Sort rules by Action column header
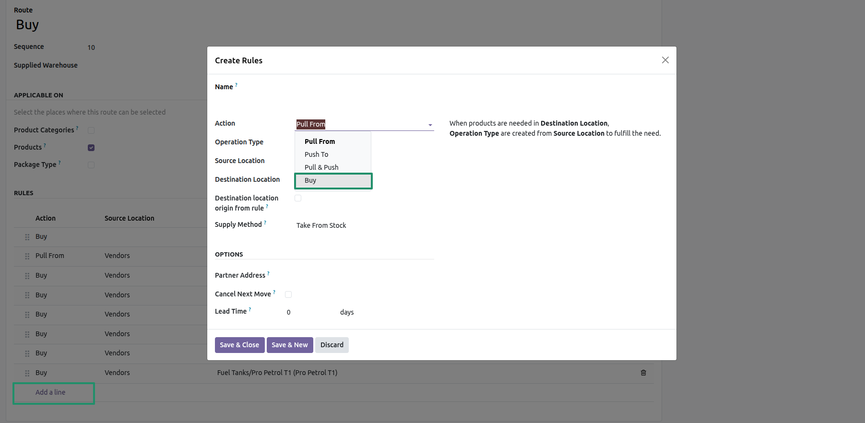This screenshot has height=423, width=865. [x=46, y=218]
